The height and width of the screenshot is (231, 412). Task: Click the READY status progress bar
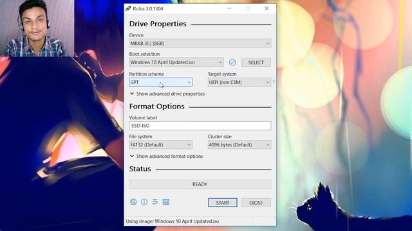200,184
